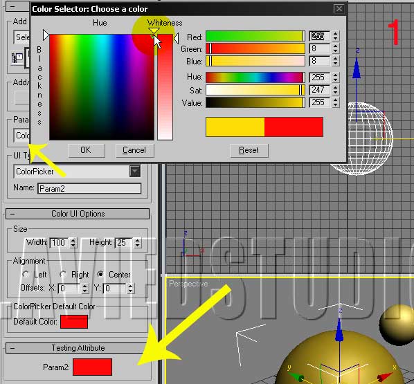Click the Hue value spinner arrows

[335, 77]
